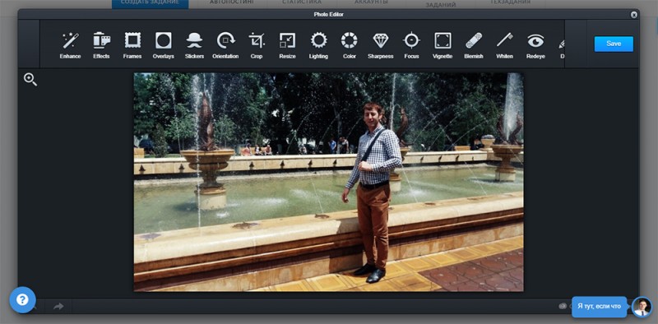Select the Blemish bandage tool
Viewport: 658px width, 324px height.
point(474,45)
